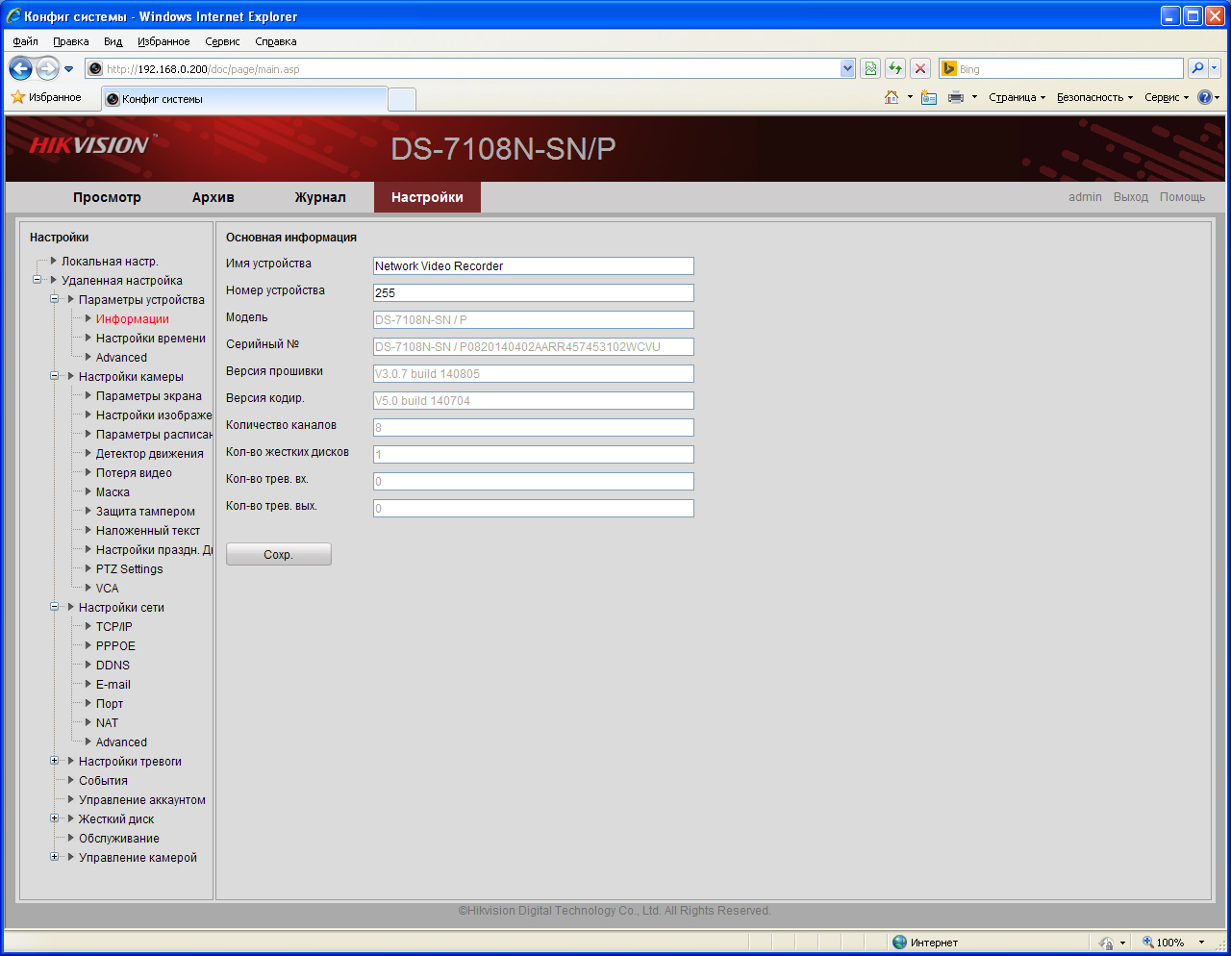1231x956 pixels.
Task: Open E-mail network settings
Action: [x=113, y=684]
